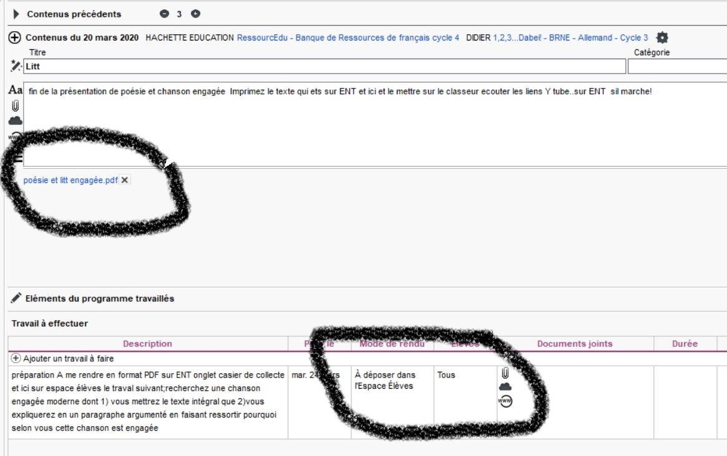Click the plus button beside number 3
The width and height of the screenshot is (727, 456).
(195, 14)
